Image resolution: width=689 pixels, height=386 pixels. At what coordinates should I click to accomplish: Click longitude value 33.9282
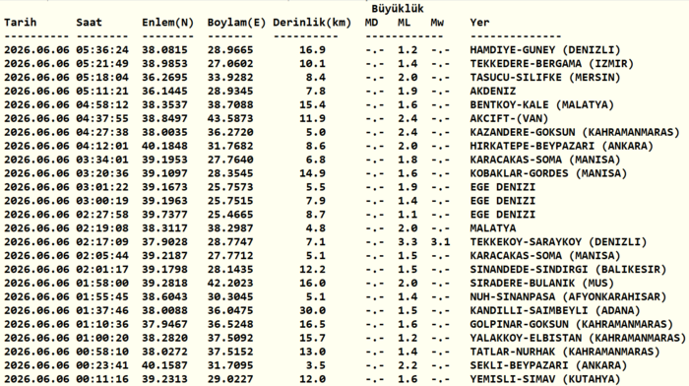(230, 77)
